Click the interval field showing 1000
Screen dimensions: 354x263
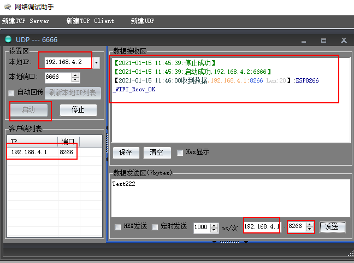tap(202, 227)
